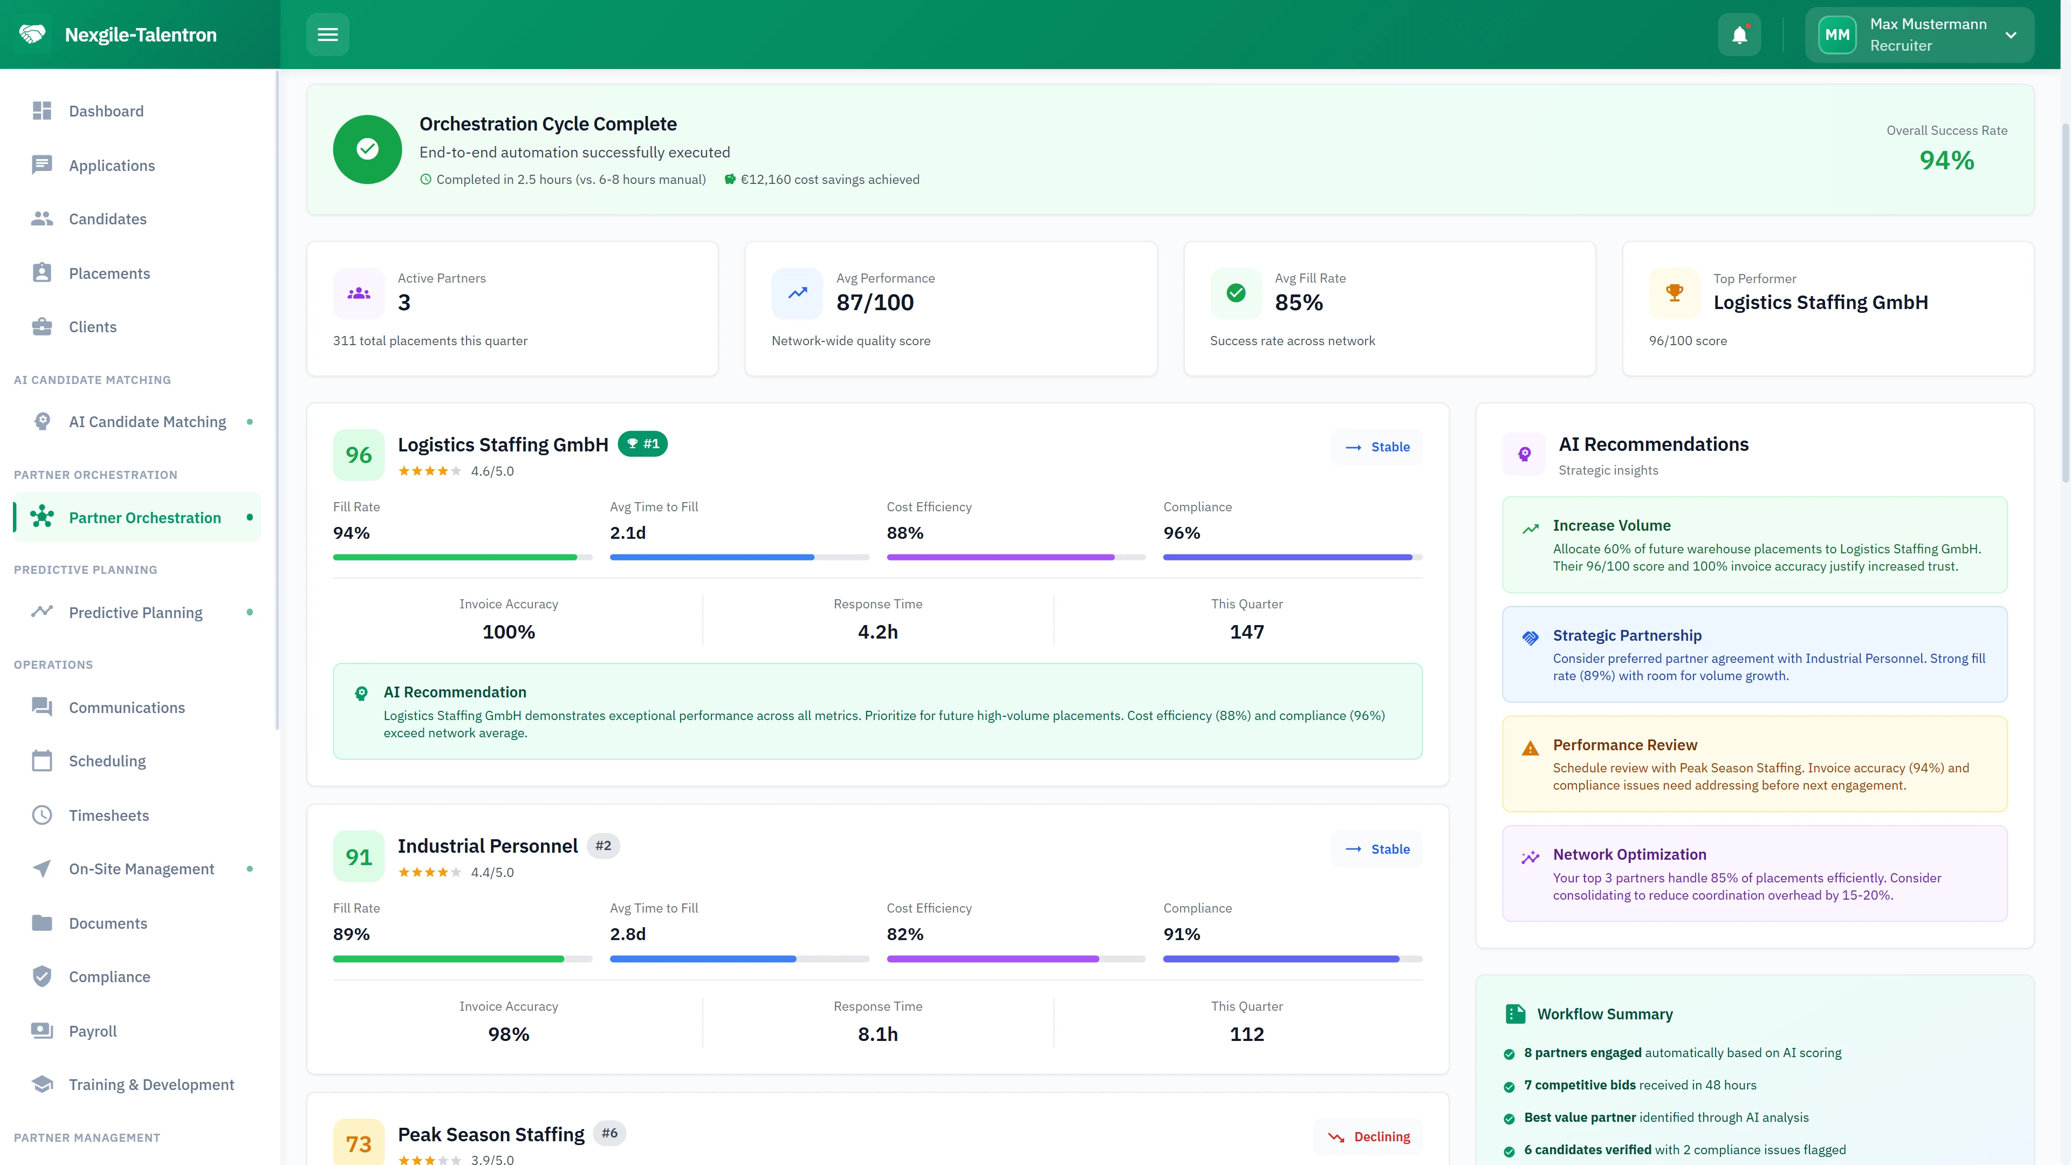Image resolution: width=2071 pixels, height=1165 pixels.
Task: Select the Timesheets clock icon
Action: click(43, 814)
